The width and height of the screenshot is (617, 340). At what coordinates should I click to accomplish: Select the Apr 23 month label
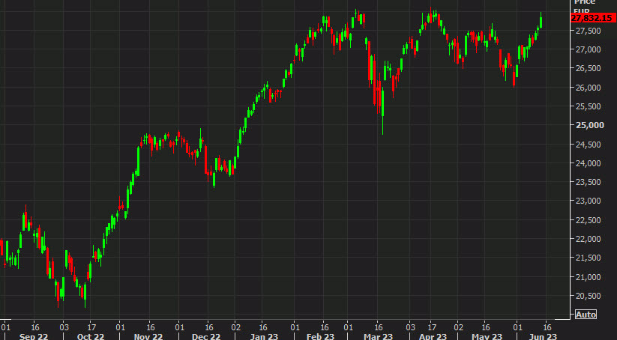[x=433, y=336]
